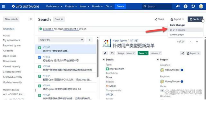
Task: Focus the header Search field
Action: 157,6
